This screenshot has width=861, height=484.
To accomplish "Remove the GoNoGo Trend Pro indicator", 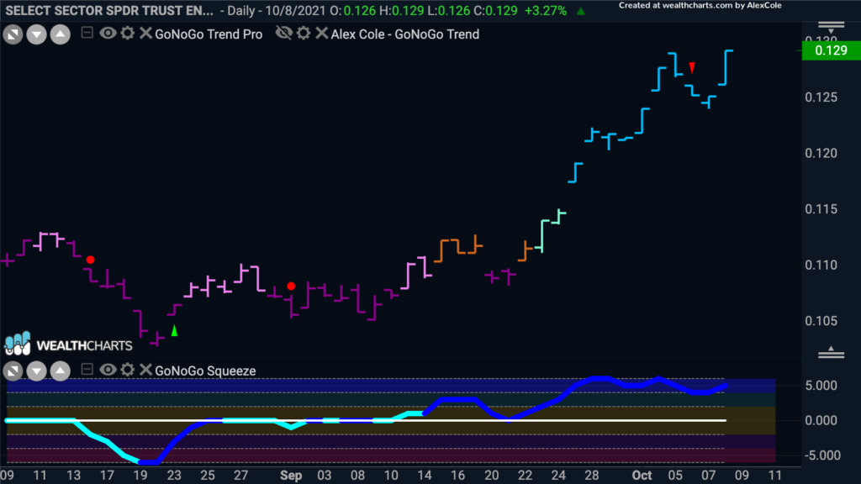I will (145, 33).
